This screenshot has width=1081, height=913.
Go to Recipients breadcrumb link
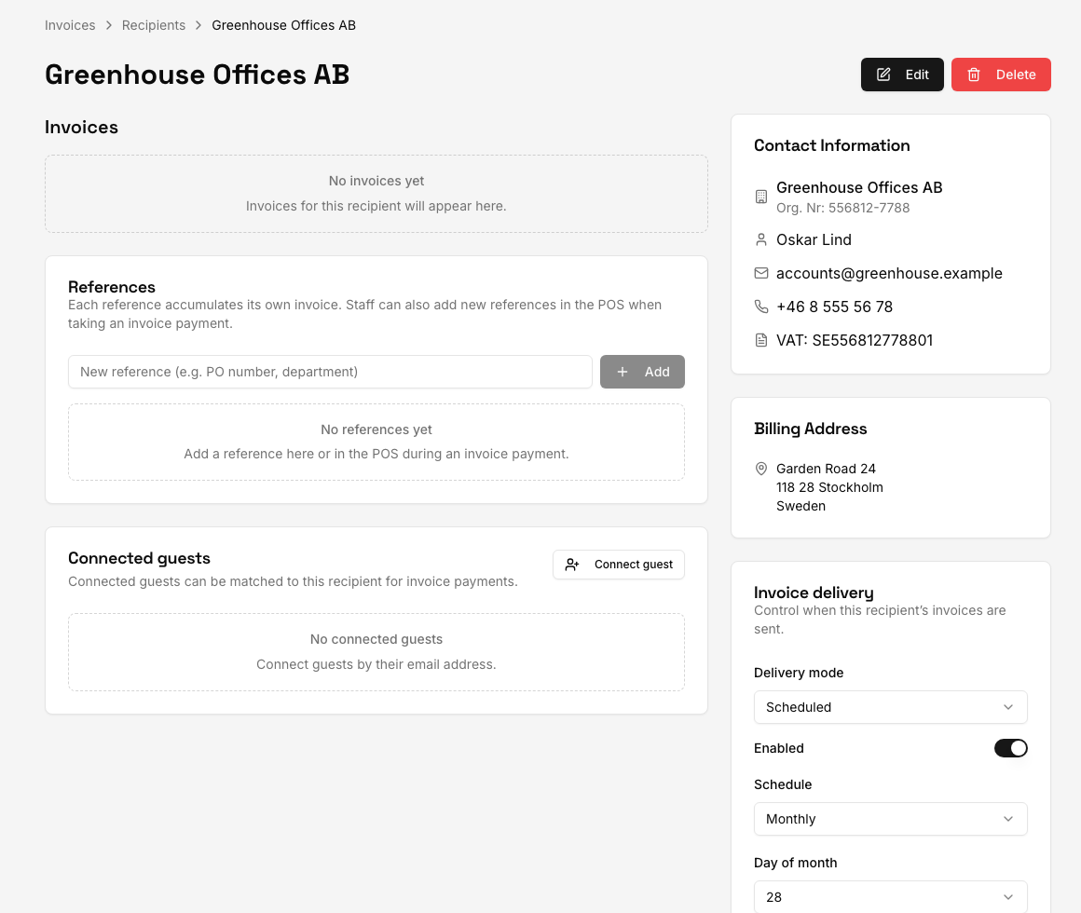[154, 25]
